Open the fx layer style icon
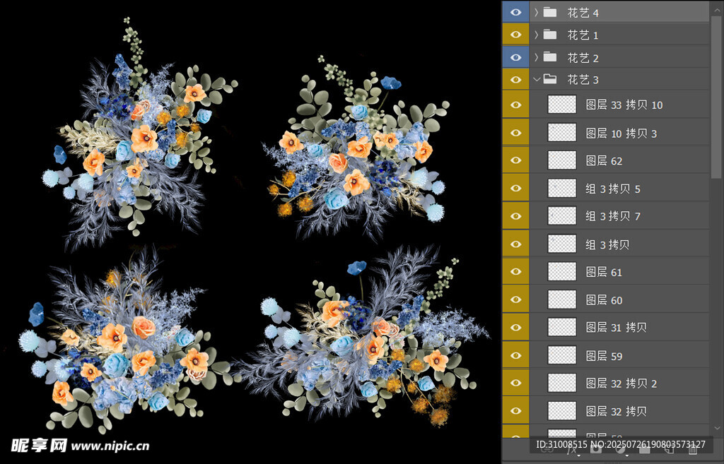724x464 pixels. (573, 448)
